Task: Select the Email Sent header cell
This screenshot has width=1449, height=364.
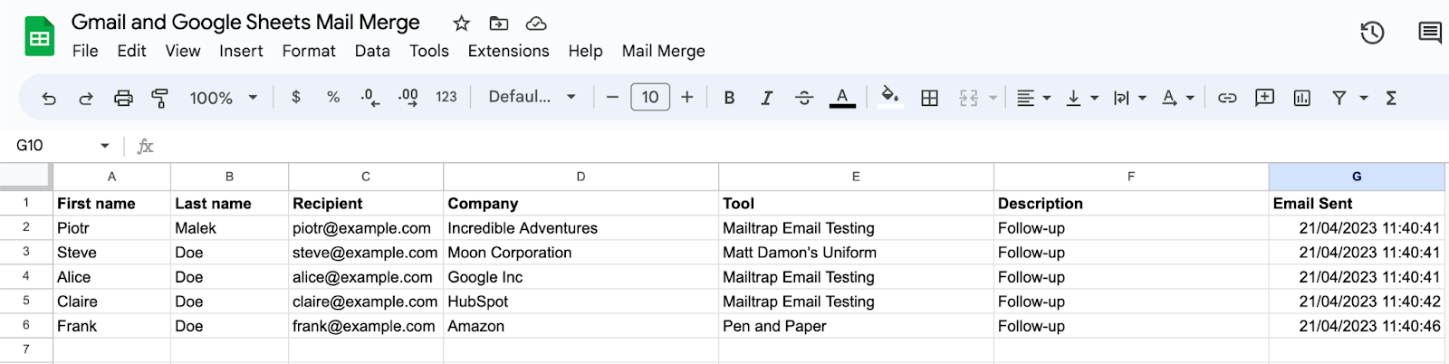Action: click(x=1357, y=204)
